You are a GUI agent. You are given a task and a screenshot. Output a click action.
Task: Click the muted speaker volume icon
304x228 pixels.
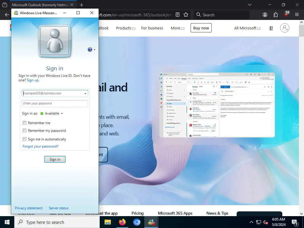tap(265, 222)
